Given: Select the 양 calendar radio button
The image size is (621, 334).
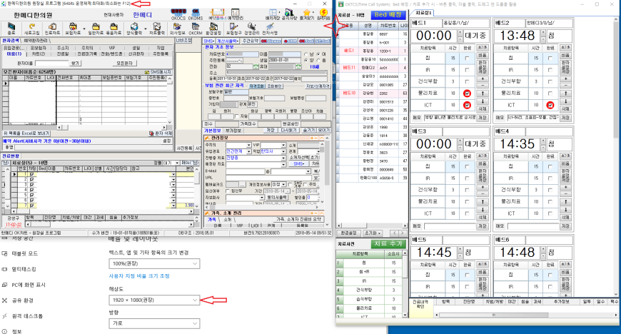Looking at the screenshot, I should pos(306,60).
